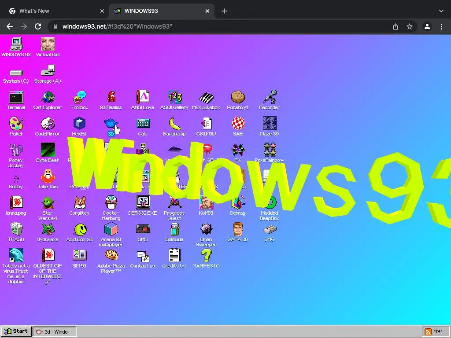Open the Take this icon
451x338 pixels.
48,176
